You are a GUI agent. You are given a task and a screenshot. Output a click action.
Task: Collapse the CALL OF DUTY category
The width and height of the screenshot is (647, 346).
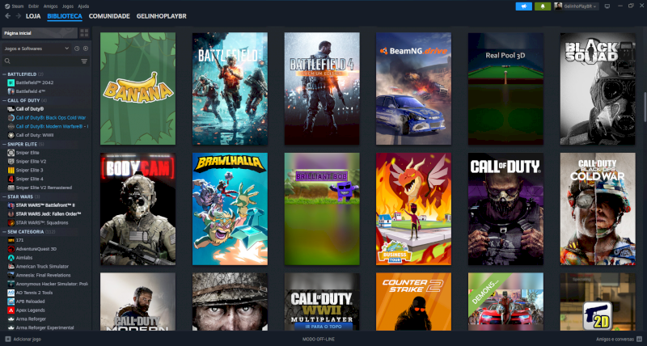tap(4, 100)
